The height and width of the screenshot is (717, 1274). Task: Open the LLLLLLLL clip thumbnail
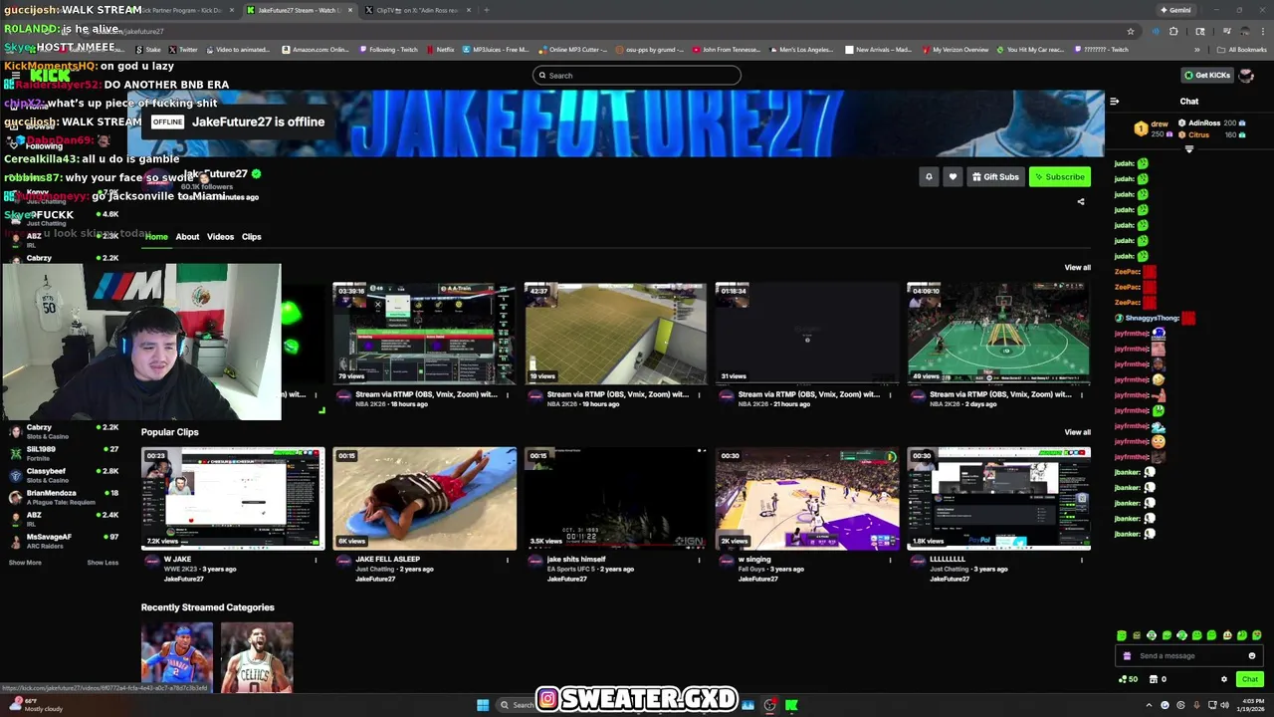(998, 498)
